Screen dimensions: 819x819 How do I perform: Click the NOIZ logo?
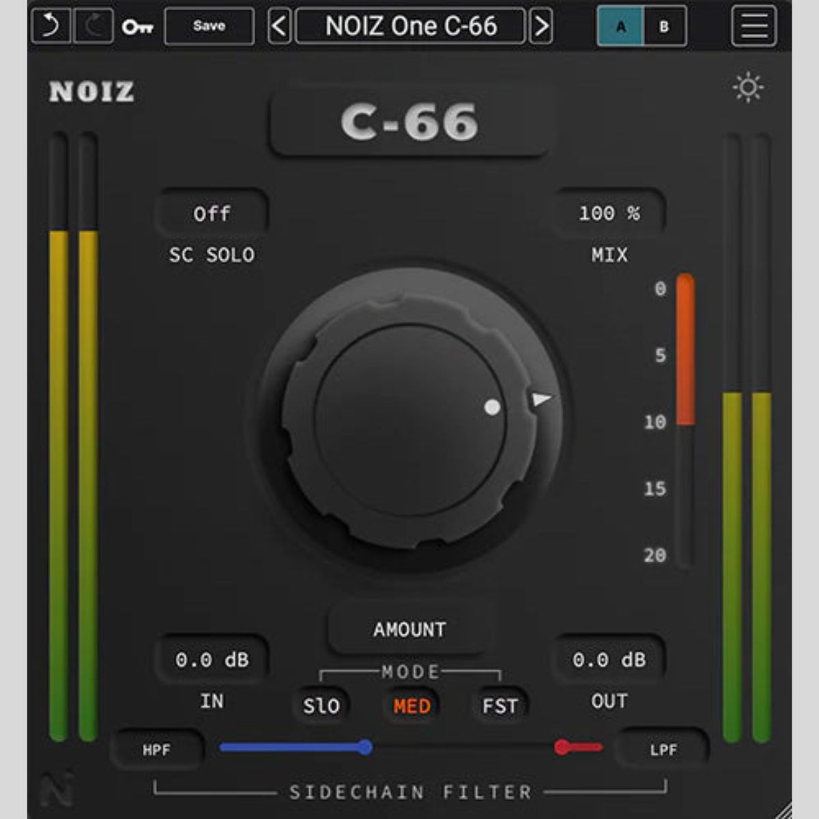tap(91, 92)
